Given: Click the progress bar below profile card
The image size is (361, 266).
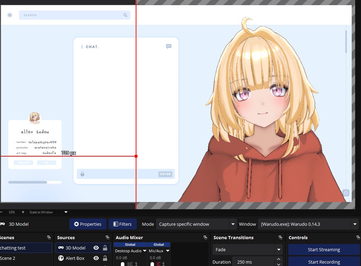Looking at the screenshot, I should 35,182.
